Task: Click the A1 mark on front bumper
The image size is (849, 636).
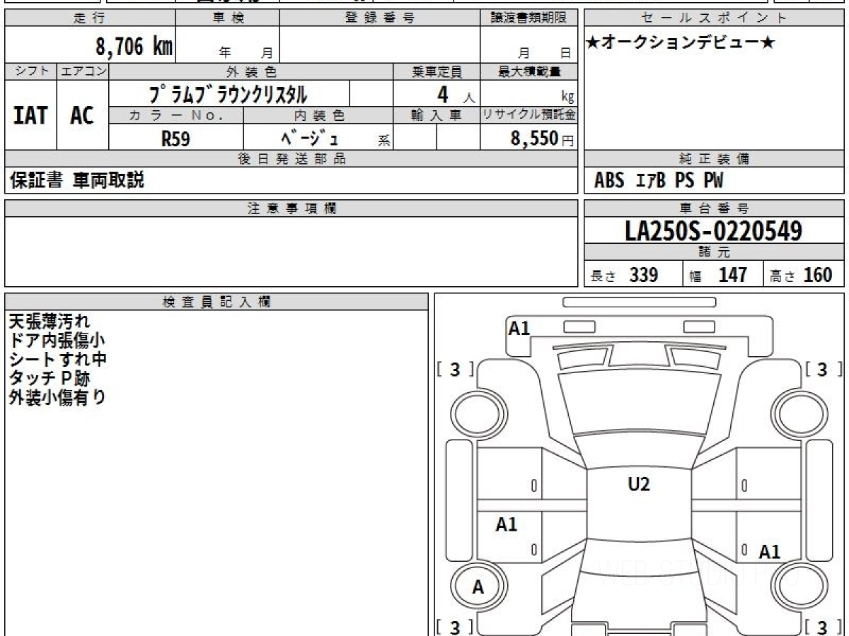Action: 519,328
